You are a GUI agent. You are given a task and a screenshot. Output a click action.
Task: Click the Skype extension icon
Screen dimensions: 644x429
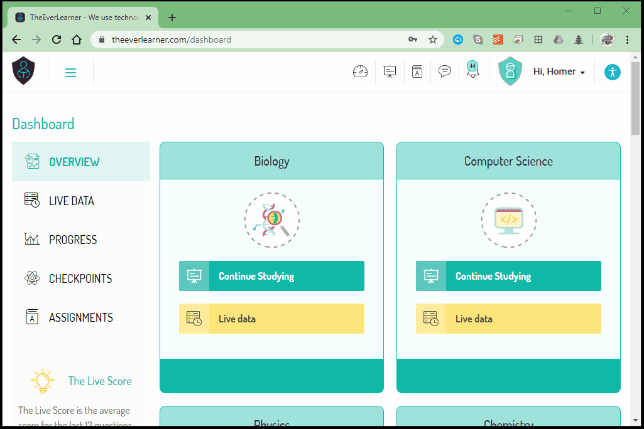478,40
